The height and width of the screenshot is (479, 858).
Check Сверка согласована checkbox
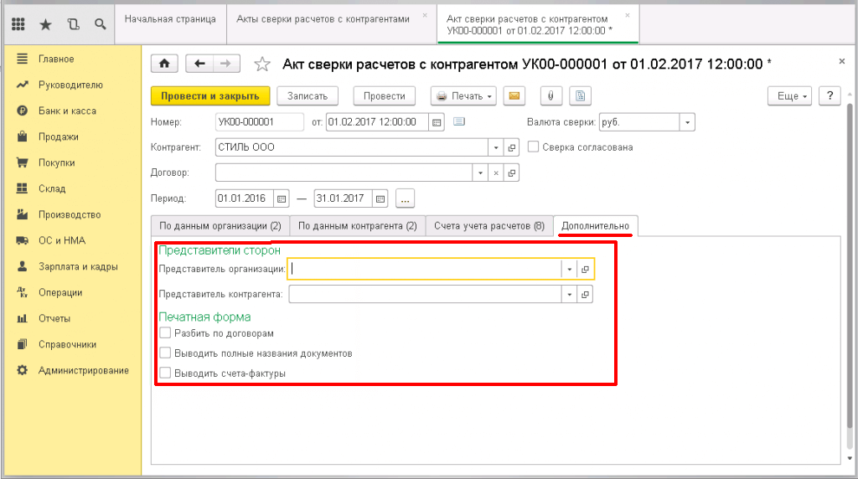click(533, 147)
